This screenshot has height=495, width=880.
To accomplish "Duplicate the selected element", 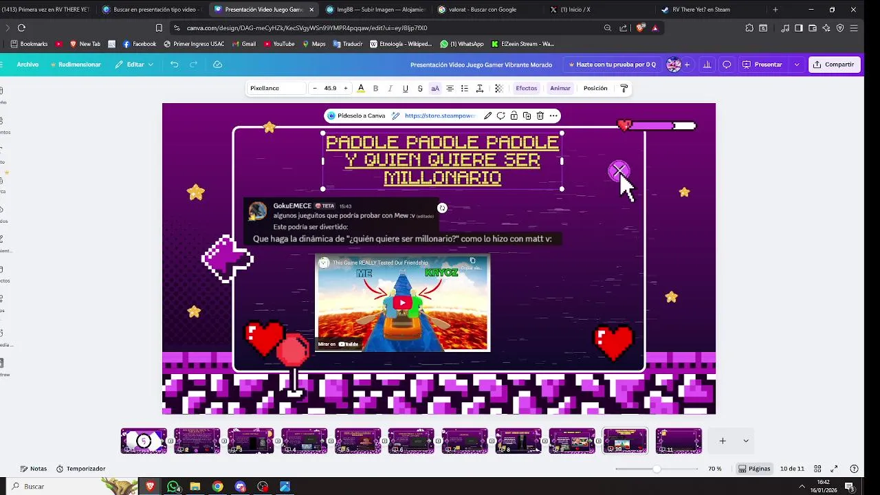I will click(x=527, y=115).
